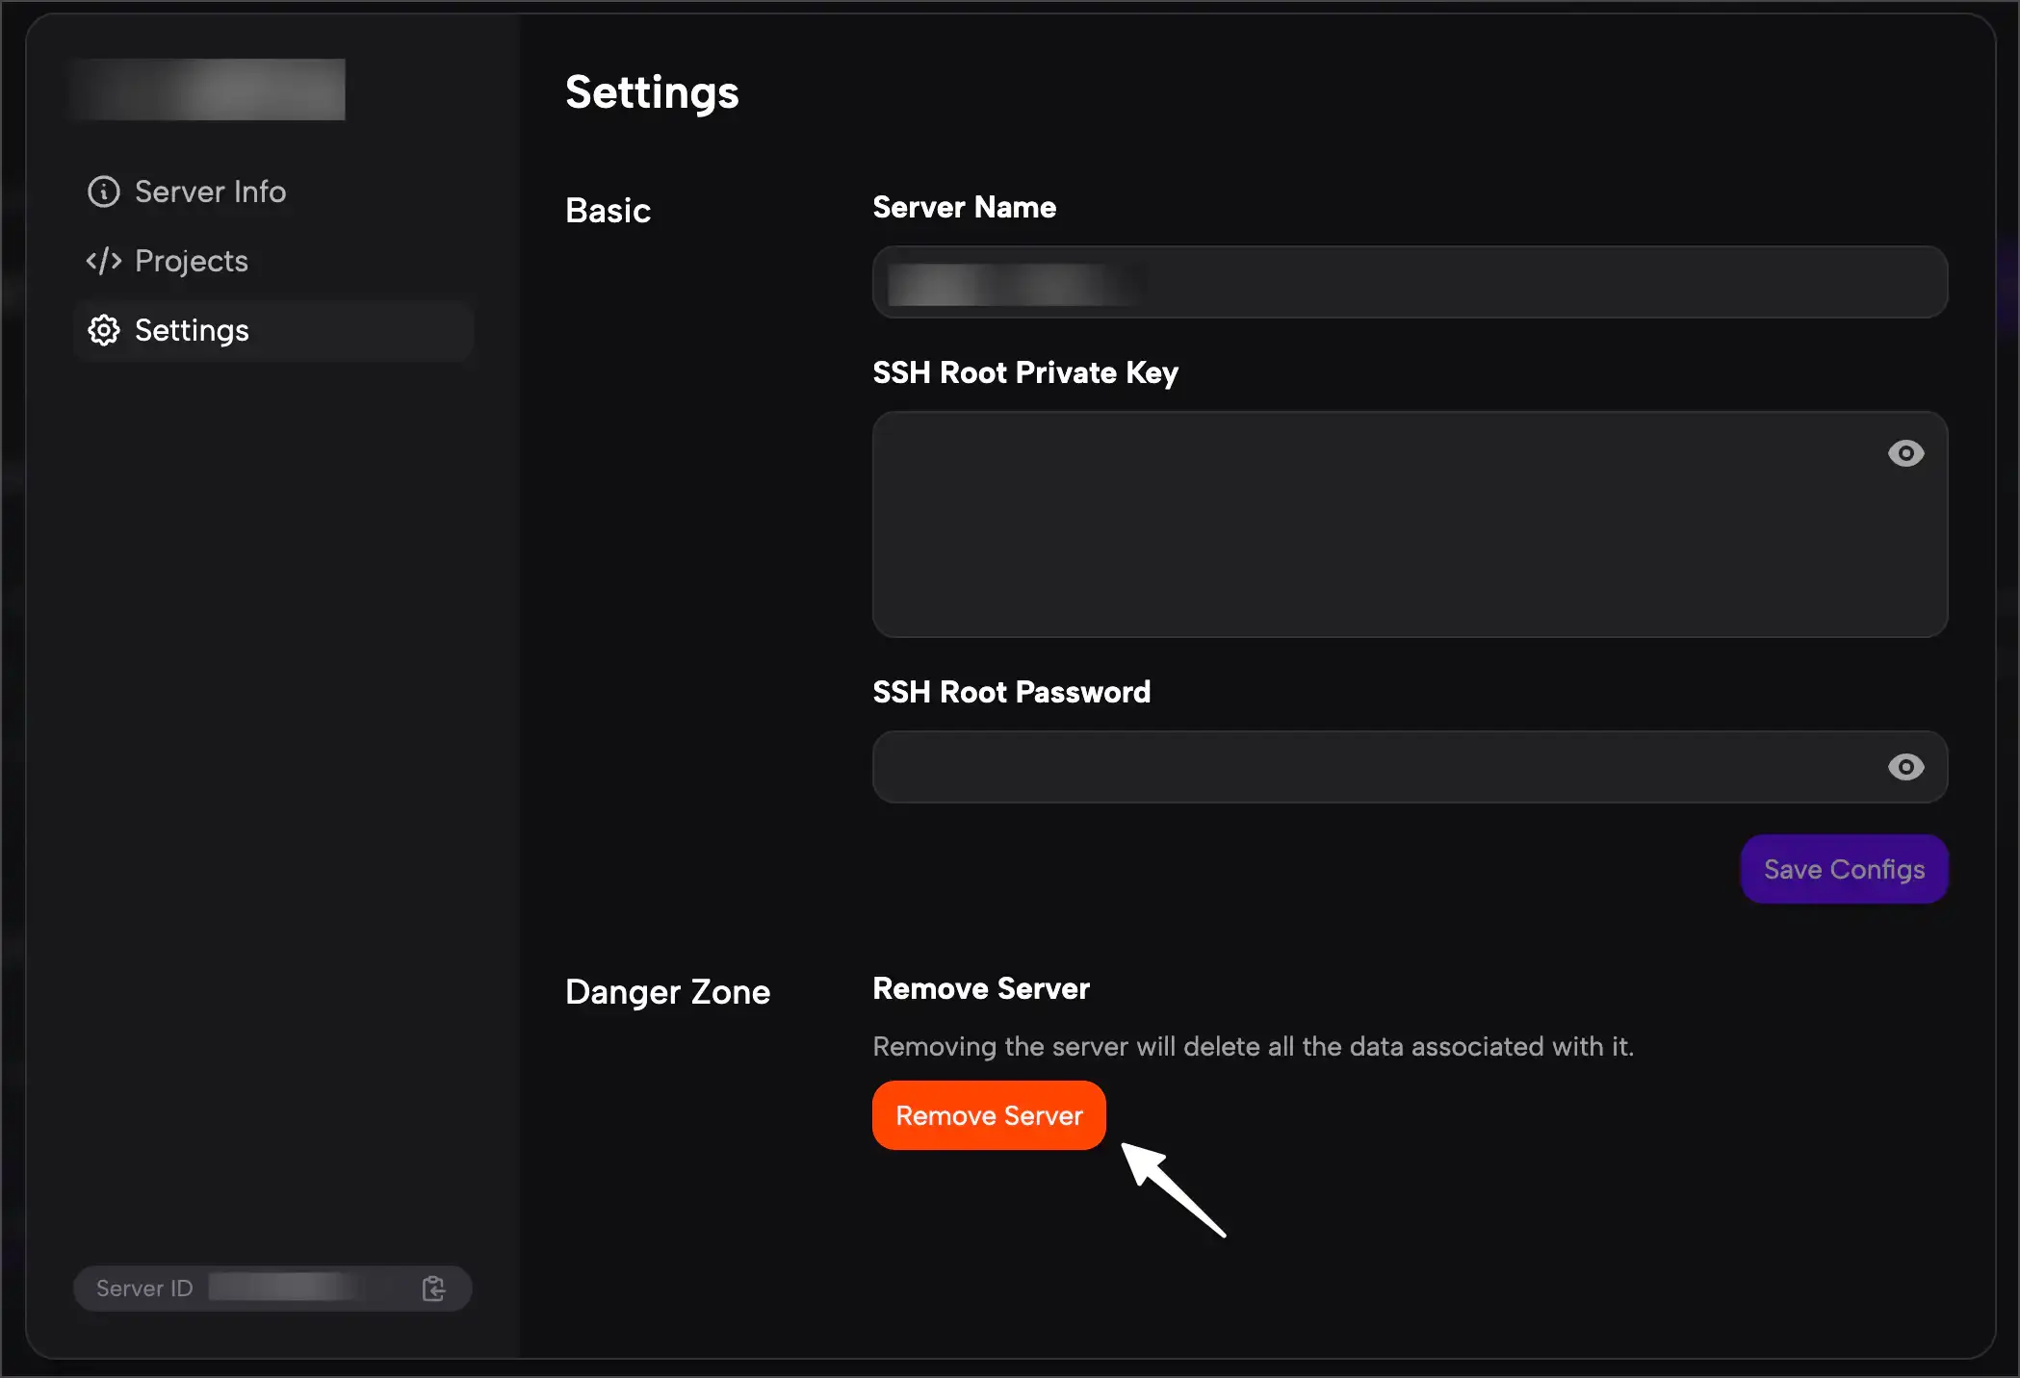Click the red Remove Server button

tap(989, 1115)
